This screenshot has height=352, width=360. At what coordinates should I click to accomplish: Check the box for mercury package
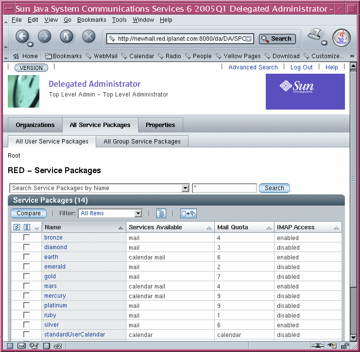[x=26, y=296]
